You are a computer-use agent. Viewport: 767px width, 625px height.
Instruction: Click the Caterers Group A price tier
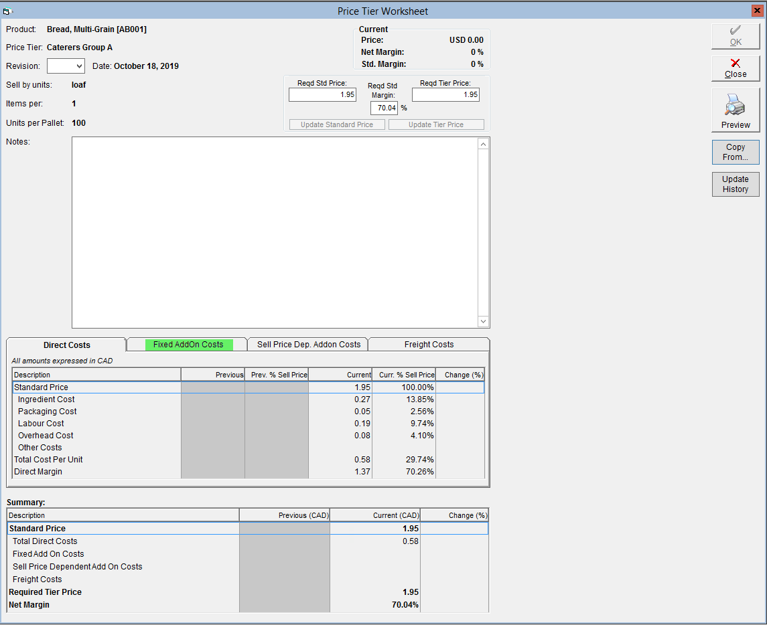click(80, 48)
